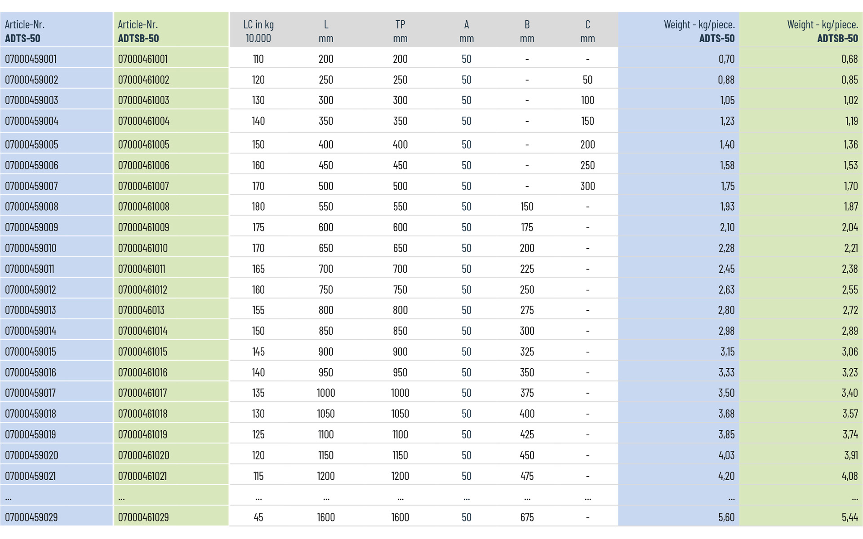The image size is (863, 539).
Task: Click article number 07000459001
Action: pos(31,59)
